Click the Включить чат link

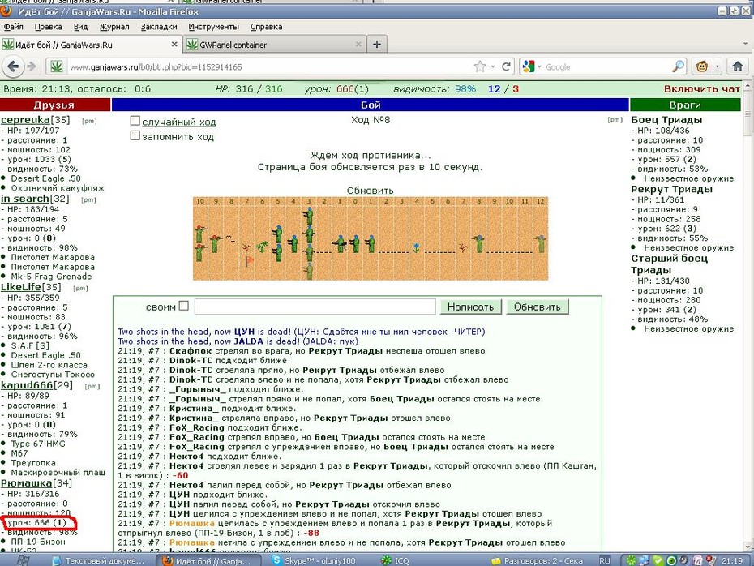pos(701,88)
